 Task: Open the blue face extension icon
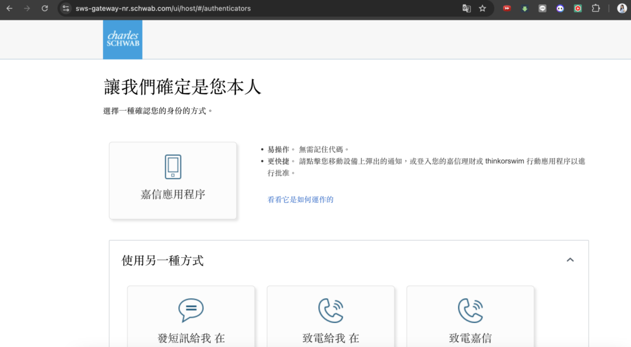560,9
